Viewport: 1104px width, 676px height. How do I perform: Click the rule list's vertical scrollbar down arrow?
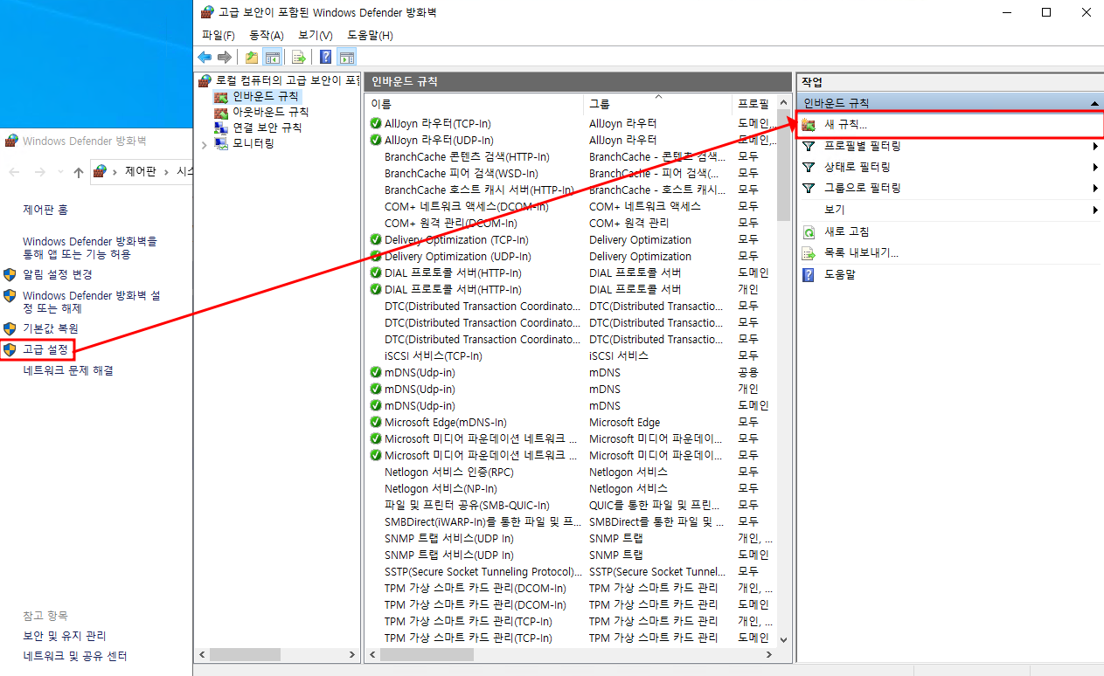click(x=783, y=639)
